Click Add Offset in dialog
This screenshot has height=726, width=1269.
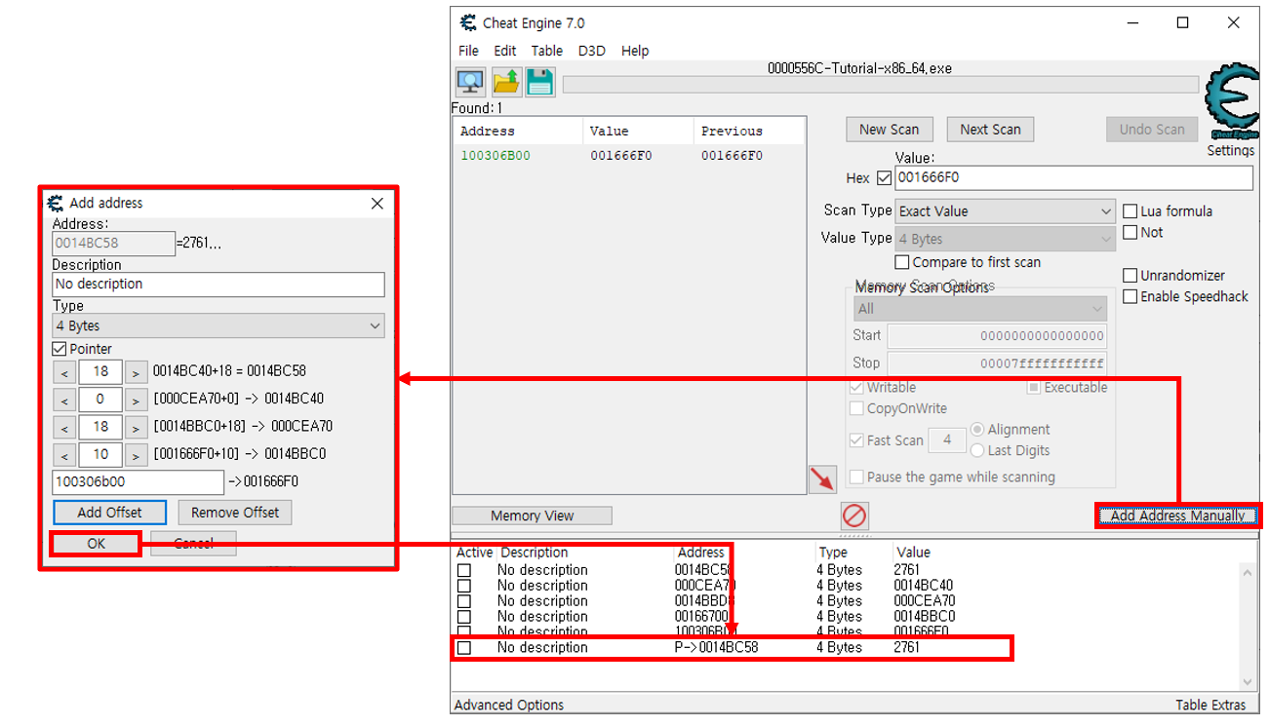pos(109,512)
